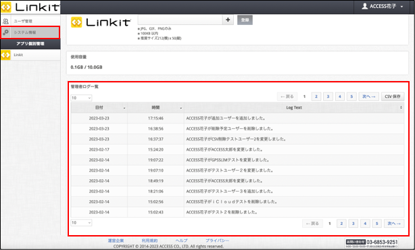Click the bottom 次へ next page button

(394, 224)
